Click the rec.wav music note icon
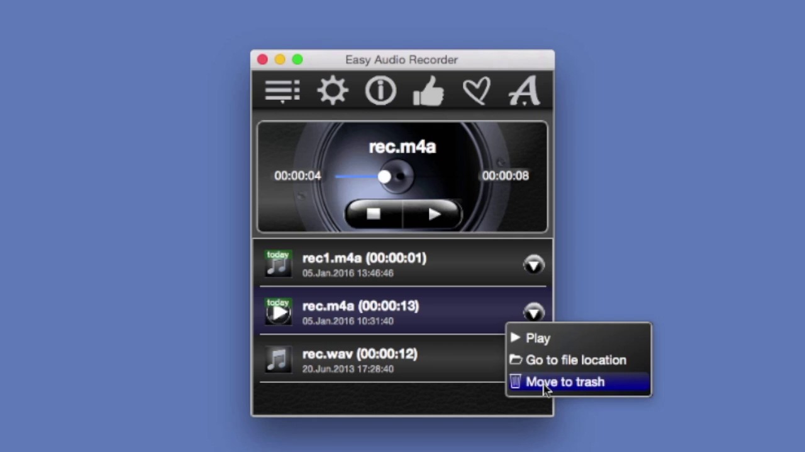The height and width of the screenshot is (452, 805). [277, 360]
